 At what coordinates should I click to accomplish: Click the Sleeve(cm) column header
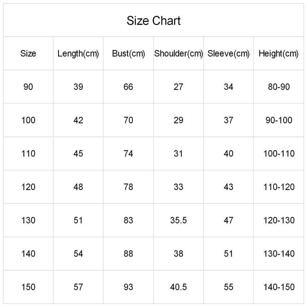point(229,54)
